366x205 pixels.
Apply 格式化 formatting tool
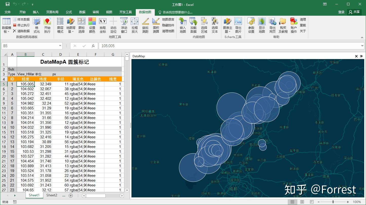pyautogui.click(x=37, y=25)
